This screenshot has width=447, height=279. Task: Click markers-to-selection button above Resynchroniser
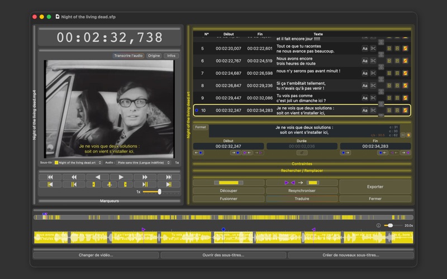click(x=302, y=183)
